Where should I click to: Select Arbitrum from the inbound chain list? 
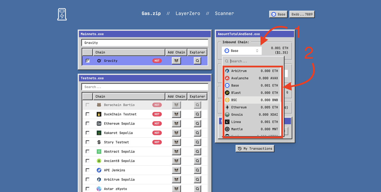[x=252, y=71]
